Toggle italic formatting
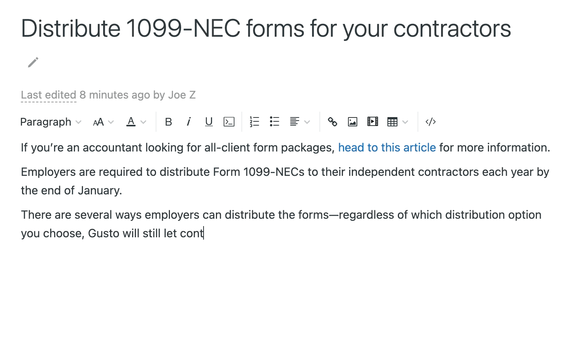The width and height of the screenshot is (567, 337). click(x=188, y=122)
